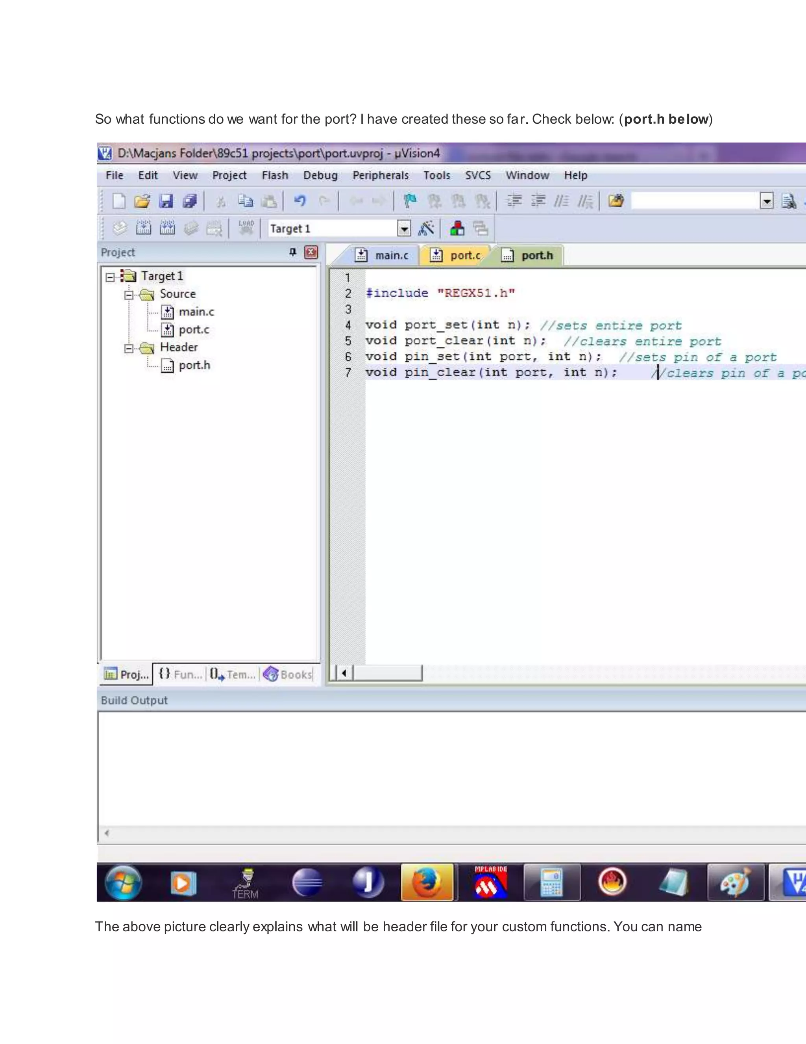The image size is (806, 1044).
Task: Collapse the Header folder node
Action: pyautogui.click(x=128, y=349)
